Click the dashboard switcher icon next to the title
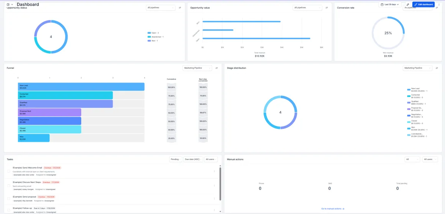Image resolution: width=445 pixels, height=214 pixels. click(10, 4)
